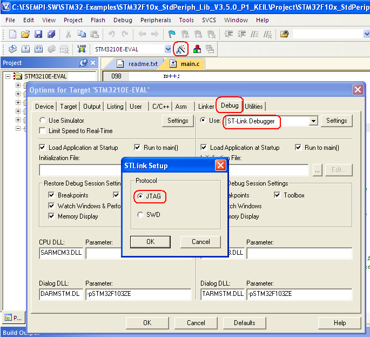The height and width of the screenshot is (337, 370).
Task: Click left Dialog DLL parameter field
Action: click(x=138, y=294)
